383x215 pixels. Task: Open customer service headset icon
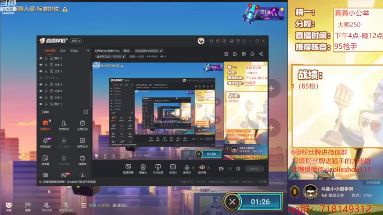[x=211, y=41]
